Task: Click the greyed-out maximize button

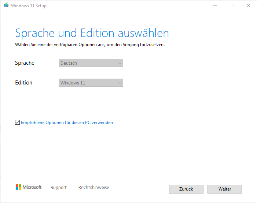Action: (x=231, y=6)
